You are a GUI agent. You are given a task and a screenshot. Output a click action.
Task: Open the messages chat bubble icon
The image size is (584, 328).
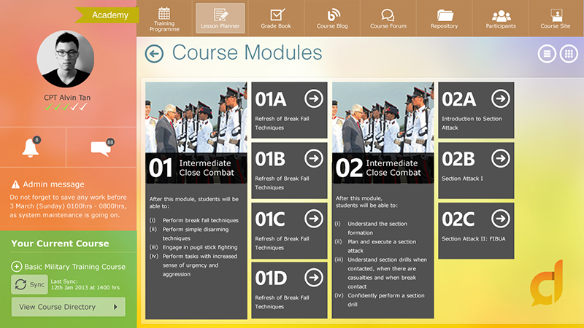pos(100,148)
